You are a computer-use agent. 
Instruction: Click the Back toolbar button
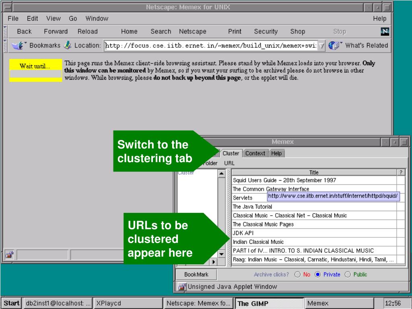click(x=24, y=31)
